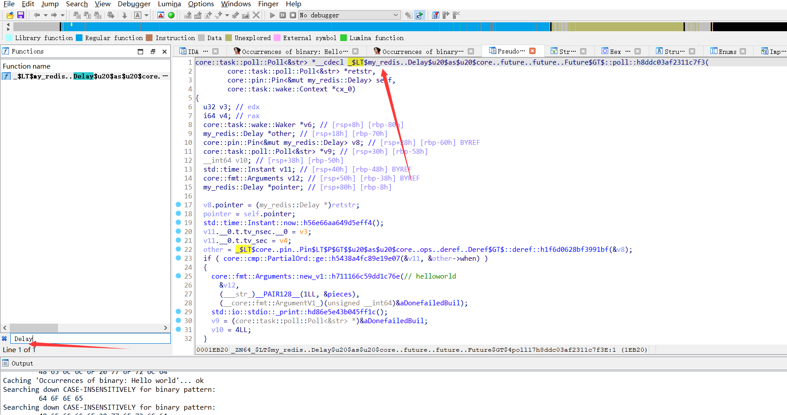Screen dimensions: 787x415
Task: Close the Pseudocode tab
Action: click(x=532, y=51)
